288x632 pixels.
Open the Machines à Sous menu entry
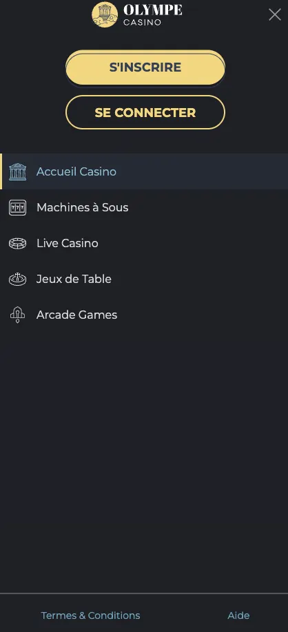click(144, 207)
